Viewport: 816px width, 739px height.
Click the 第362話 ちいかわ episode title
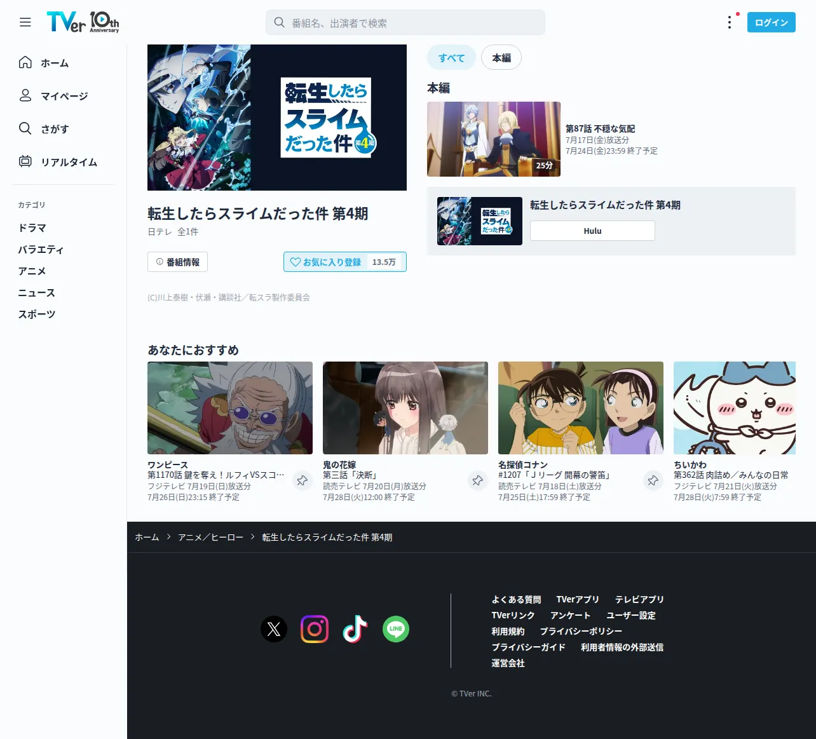click(x=731, y=475)
